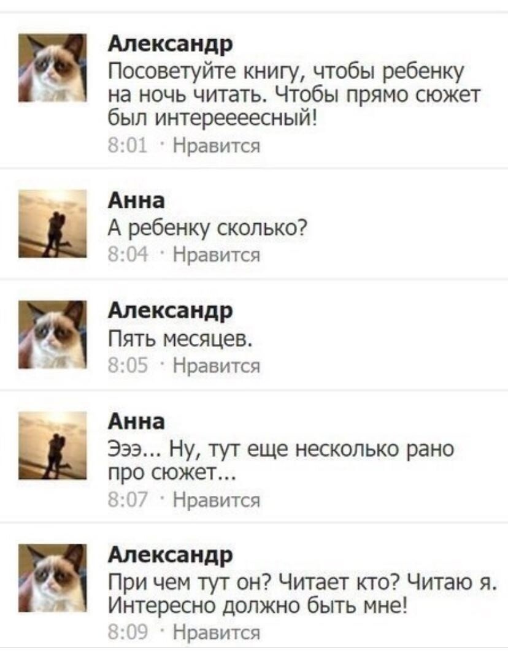
Task: Open the 8:05 timestamp link
Action: point(128,365)
